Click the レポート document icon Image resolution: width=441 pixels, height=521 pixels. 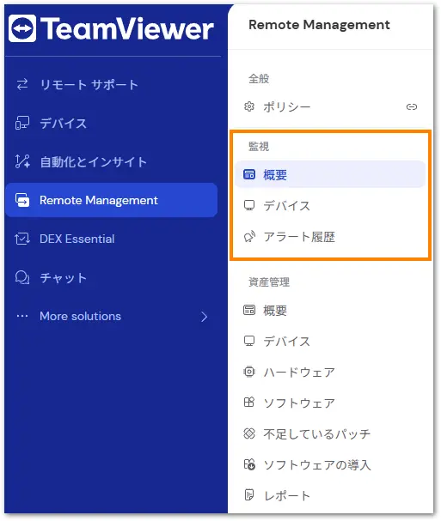249,494
